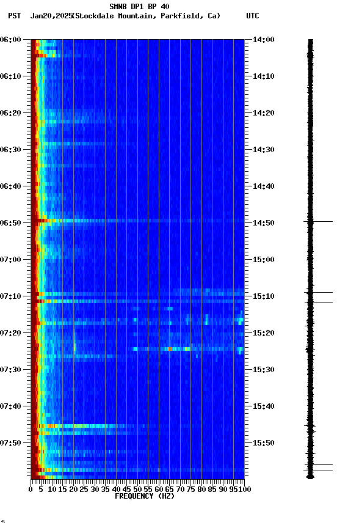Click the '75' frequency axis tick label
The width and height of the screenshot is (337, 528).
190,490
